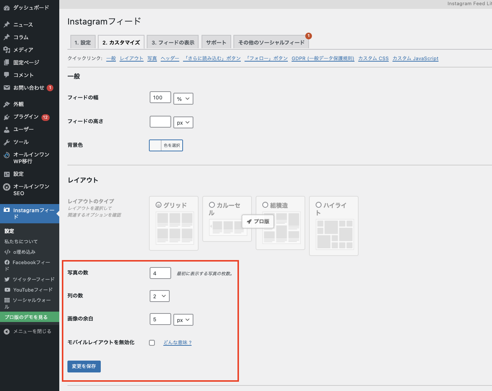Click the background color swatch box
Viewport: 492px width, 391px height.
[x=155, y=145]
